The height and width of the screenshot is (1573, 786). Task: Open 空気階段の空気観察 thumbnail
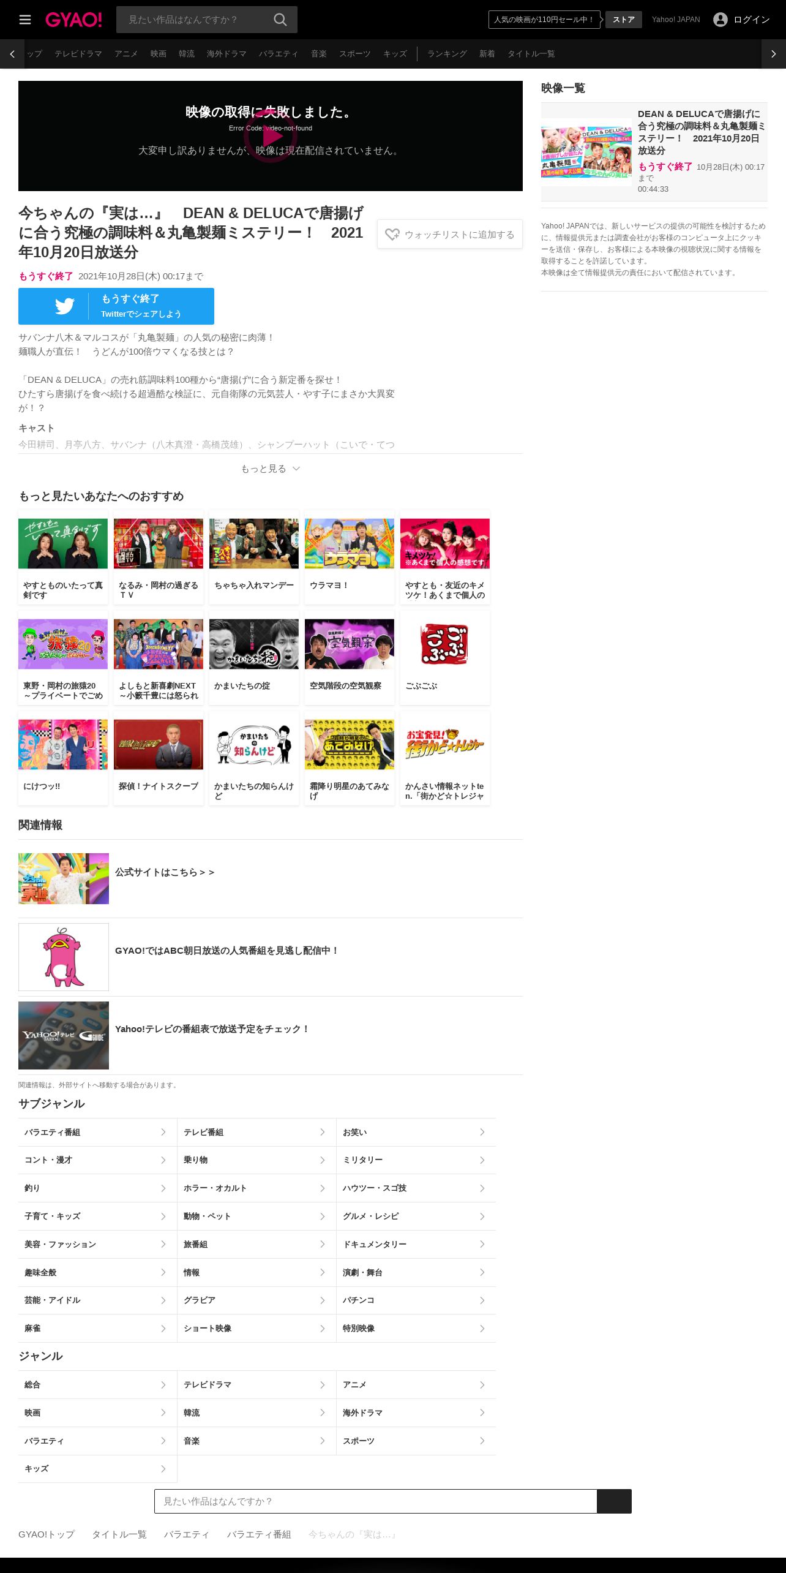(350, 644)
